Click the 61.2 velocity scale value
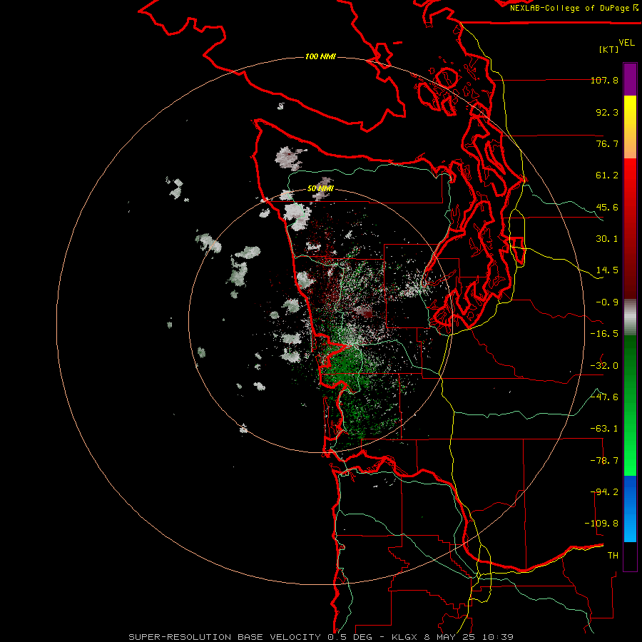 click(x=607, y=175)
